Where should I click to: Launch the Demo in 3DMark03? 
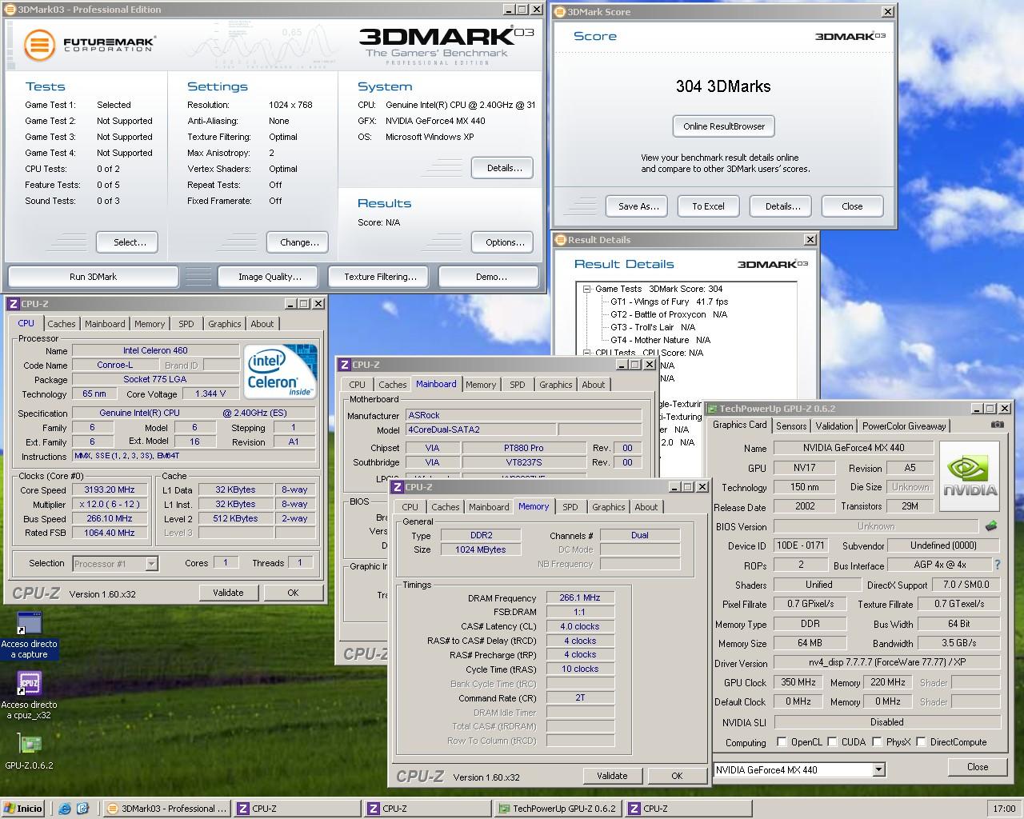pos(490,277)
